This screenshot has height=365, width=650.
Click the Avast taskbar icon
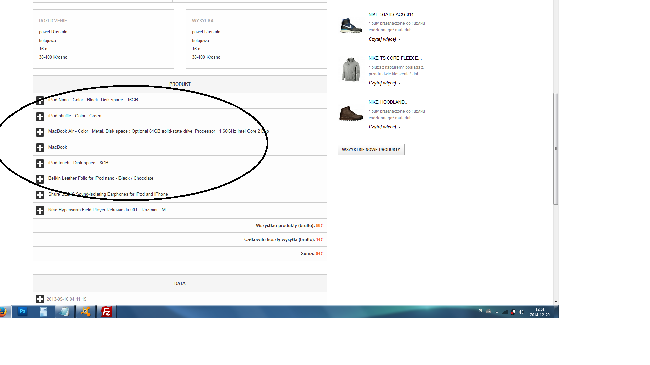pos(85,312)
